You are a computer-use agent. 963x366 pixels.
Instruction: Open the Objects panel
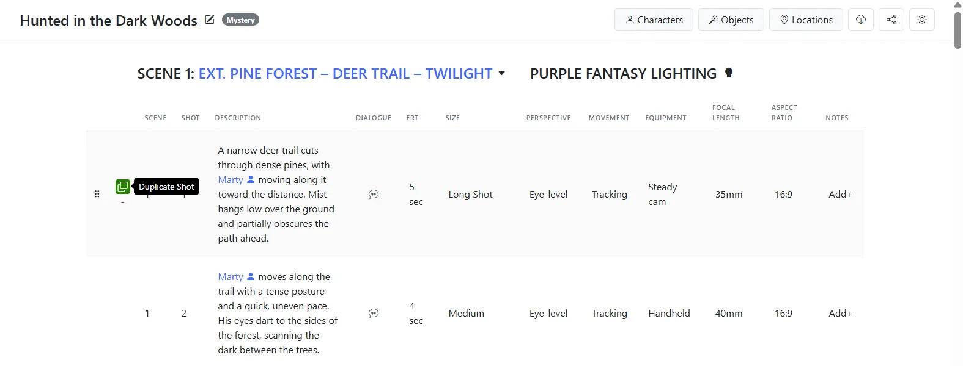click(x=731, y=20)
